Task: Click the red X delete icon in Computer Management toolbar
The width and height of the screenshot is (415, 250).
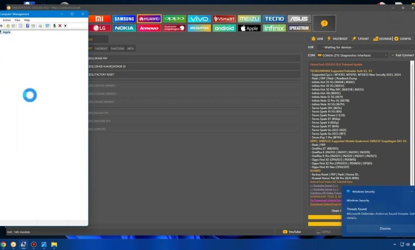Action: 60,26
